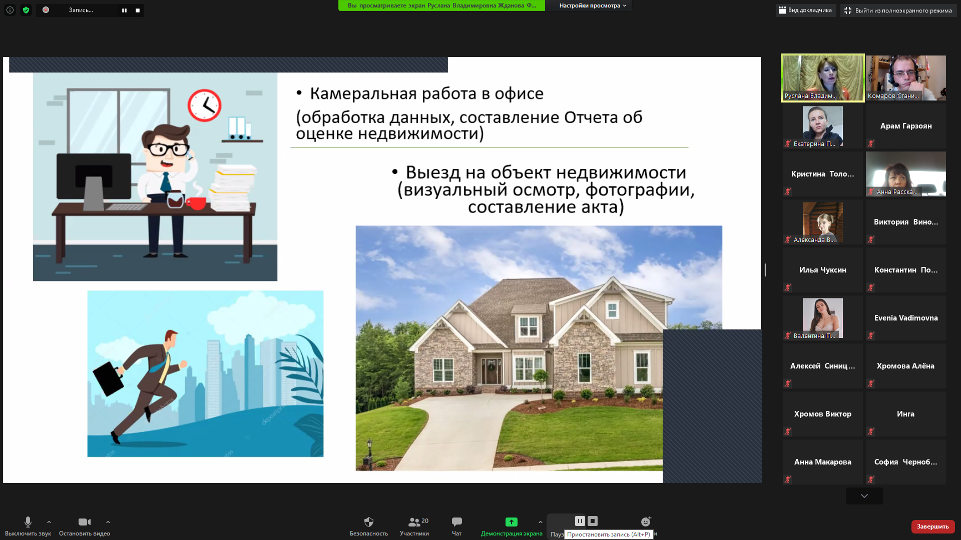Expand audio options arrow next to microphone
Screen dimensions: 961x540
pos(49,522)
